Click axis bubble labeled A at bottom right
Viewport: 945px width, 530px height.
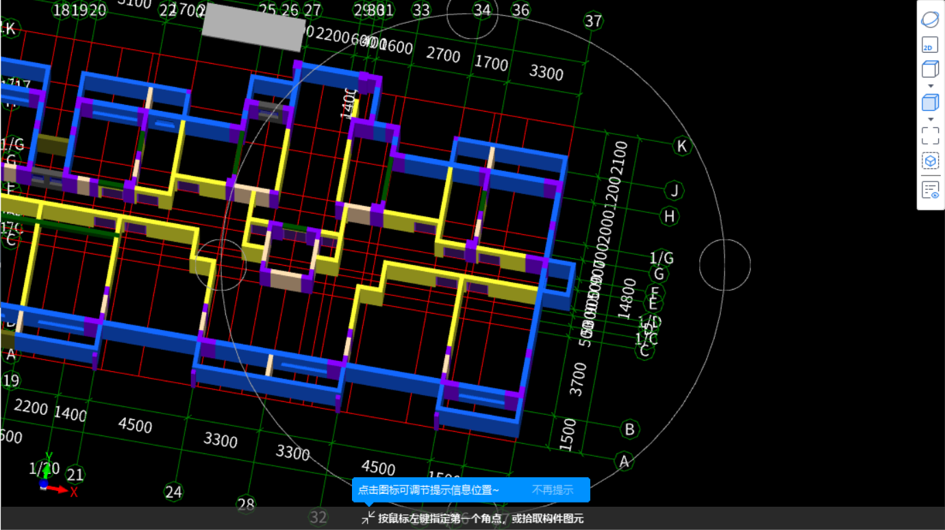point(624,462)
